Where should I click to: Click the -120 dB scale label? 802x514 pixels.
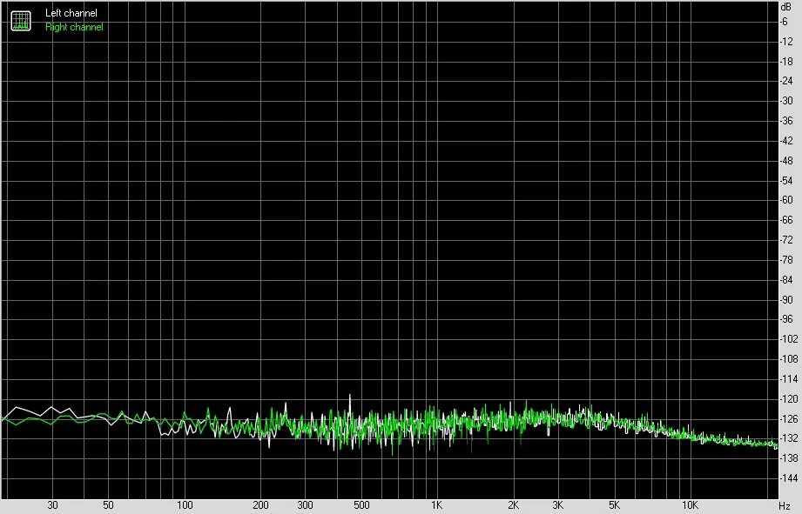pos(788,398)
